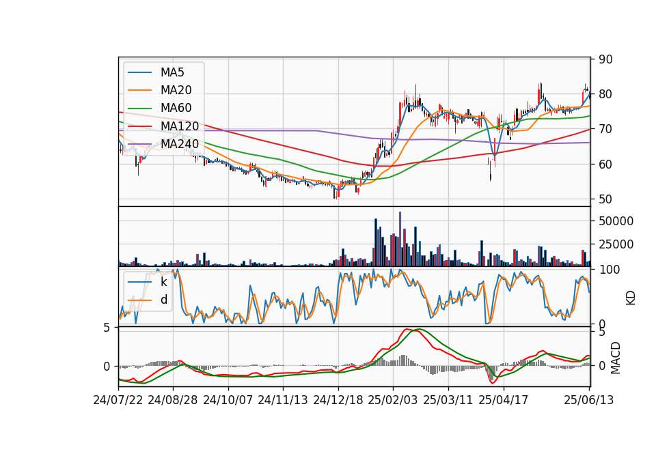Click the MA240 legend label
This screenshot has width=656, height=471.
click(x=180, y=144)
